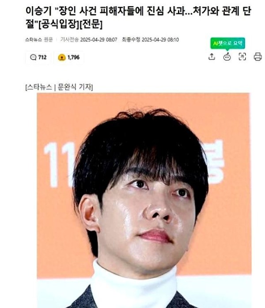Click the yellow reaction emoji icon
This screenshot has width=265, height=308.
(62, 58)
